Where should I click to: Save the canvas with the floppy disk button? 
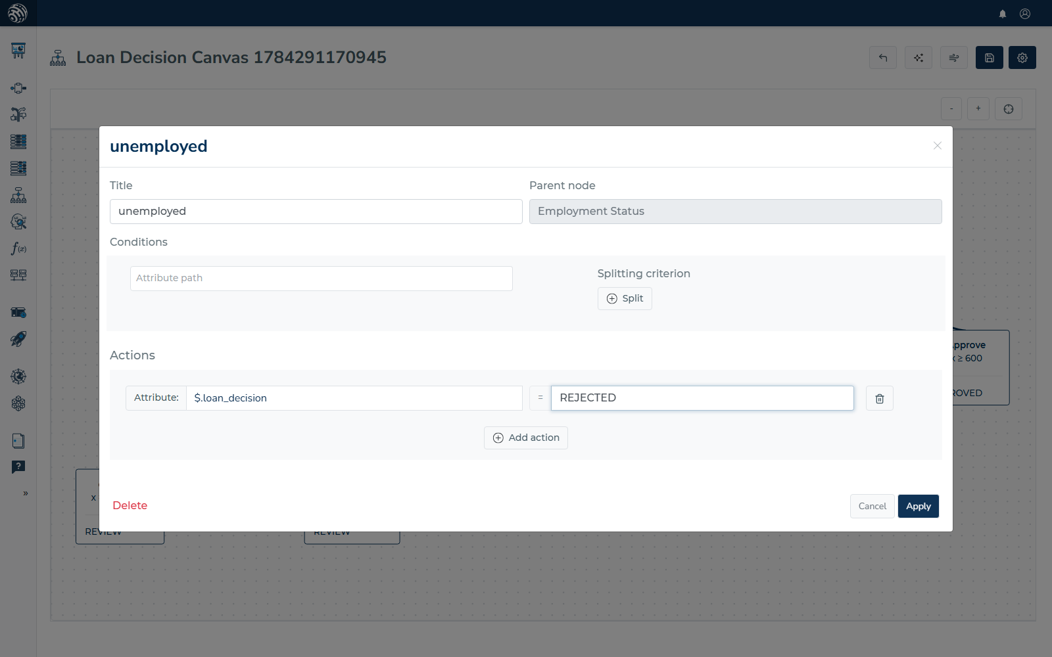point(990,58)
